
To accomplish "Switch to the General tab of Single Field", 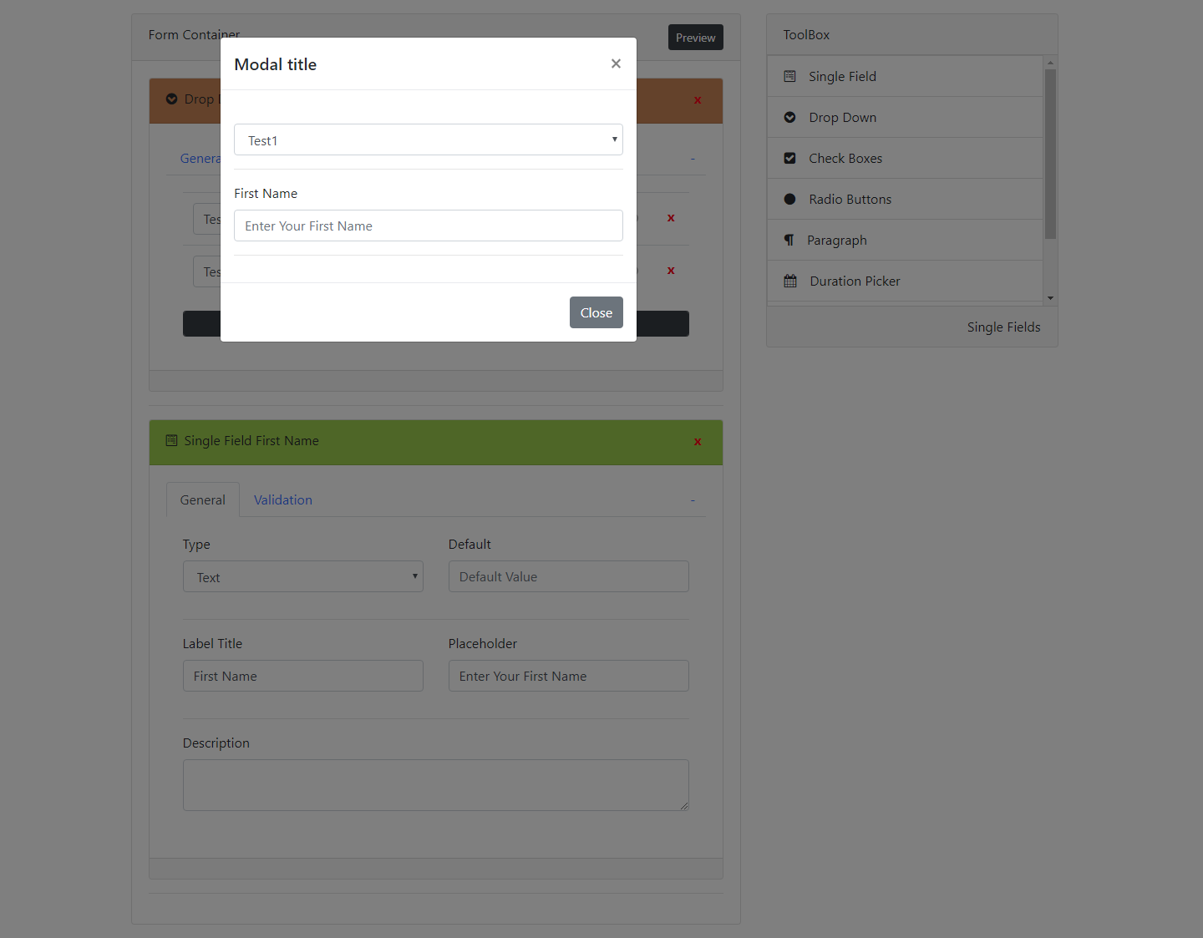I will click(203, 499).
